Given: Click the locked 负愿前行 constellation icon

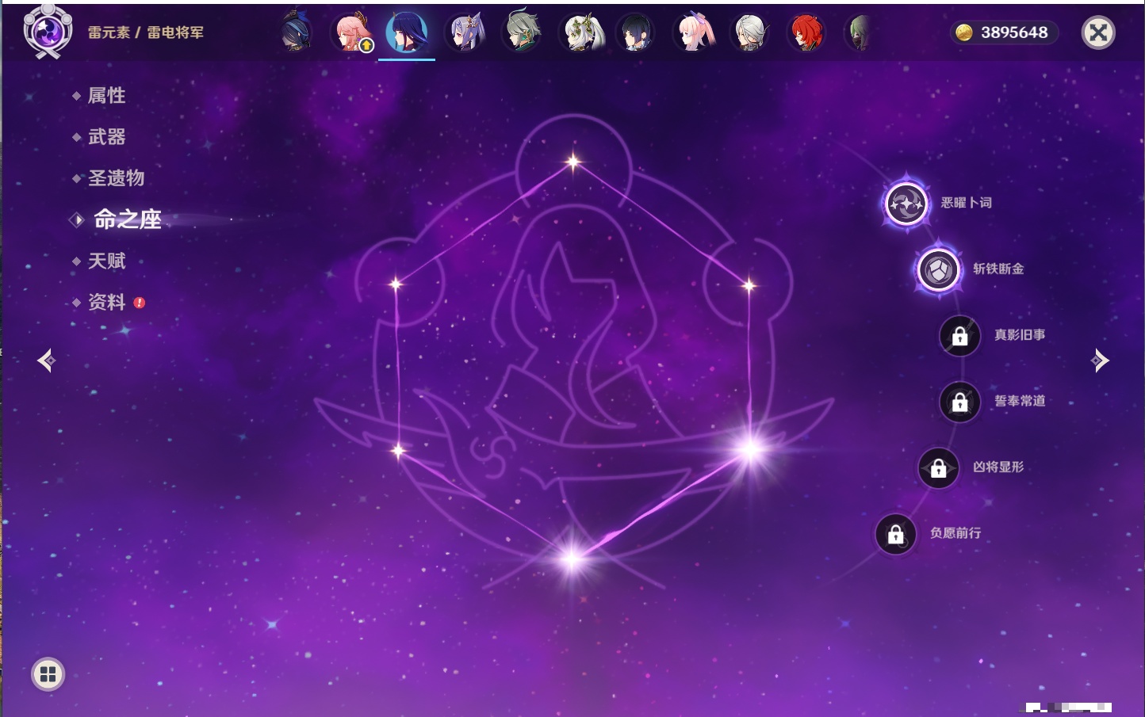Looking at the screenshot, I should [896, 534].
